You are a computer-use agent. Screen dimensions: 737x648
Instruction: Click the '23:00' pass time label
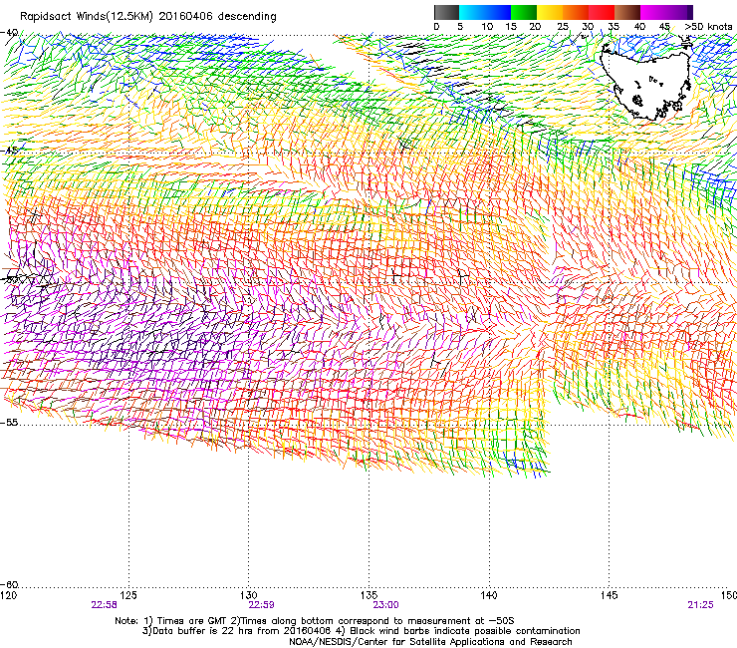point(385,605)
